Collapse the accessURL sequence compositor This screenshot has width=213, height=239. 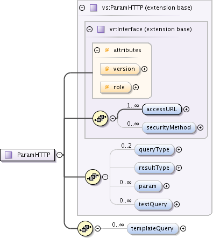(x=112, y=118)
